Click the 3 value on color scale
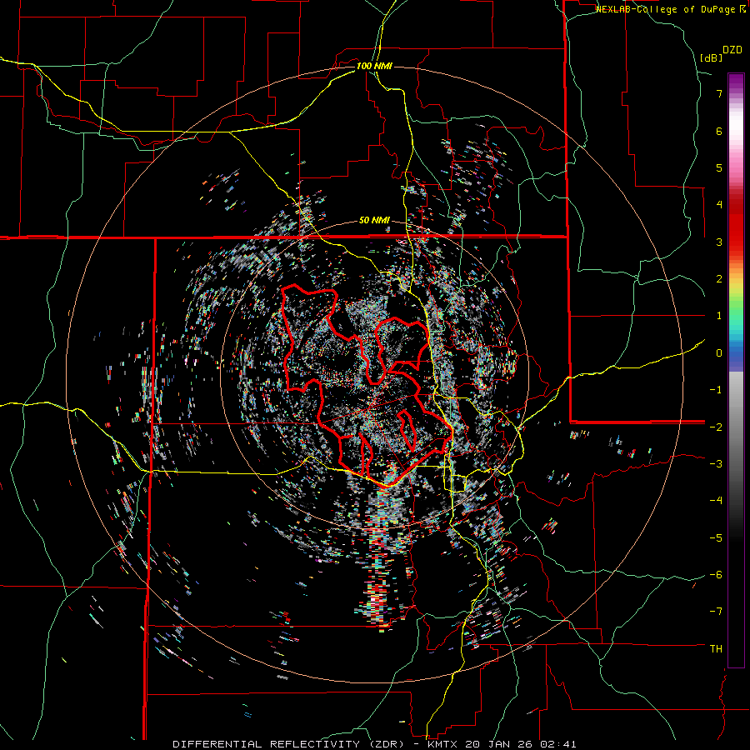The width and height of the screenshot is (750, 750). 719,242
